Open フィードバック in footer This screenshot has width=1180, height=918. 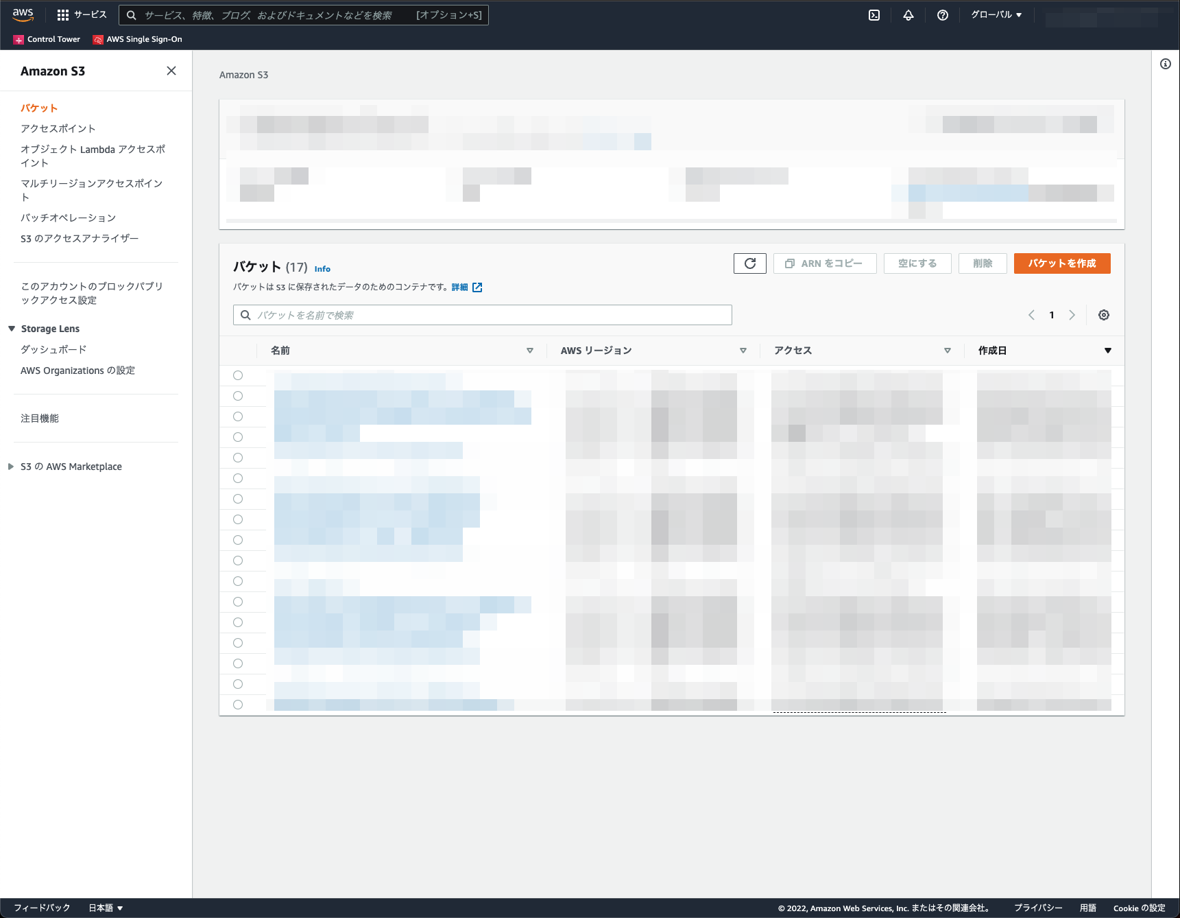[42, 908]
